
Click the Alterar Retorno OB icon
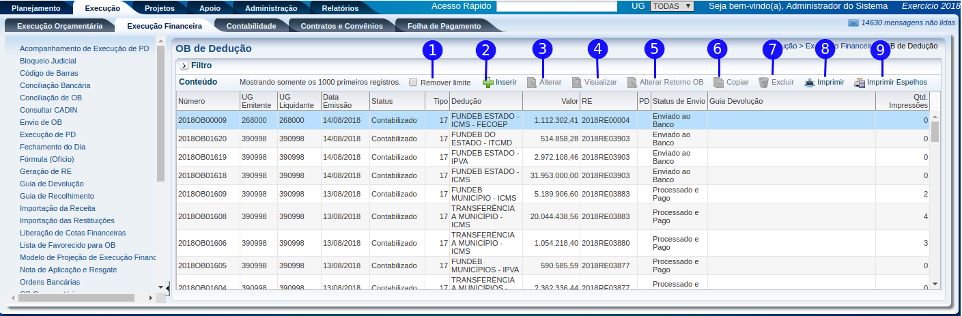pyautogui.click(x=632, y=83)
